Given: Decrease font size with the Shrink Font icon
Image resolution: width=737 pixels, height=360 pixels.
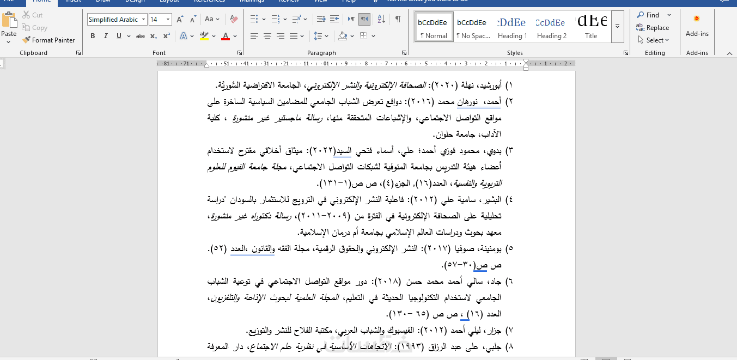Looking at the screenshot, I should click(193, 20).
